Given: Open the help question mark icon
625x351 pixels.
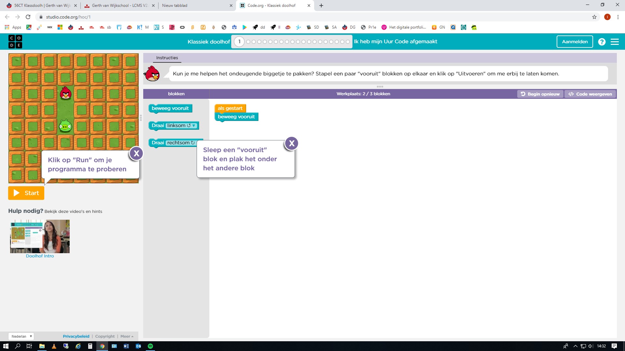Looking at the screenshot, I should (x=602, y=42).
